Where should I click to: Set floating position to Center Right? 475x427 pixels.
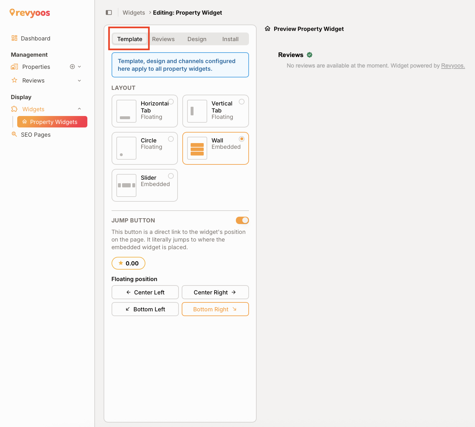pyautogui.click(x=215, y=292)
